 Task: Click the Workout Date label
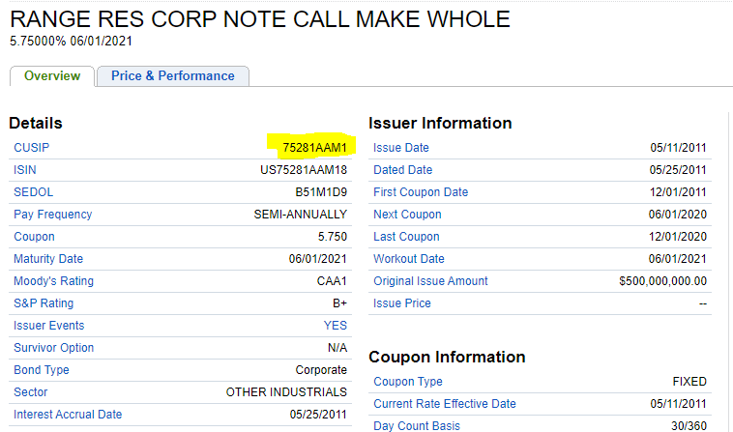click(409, 259)
